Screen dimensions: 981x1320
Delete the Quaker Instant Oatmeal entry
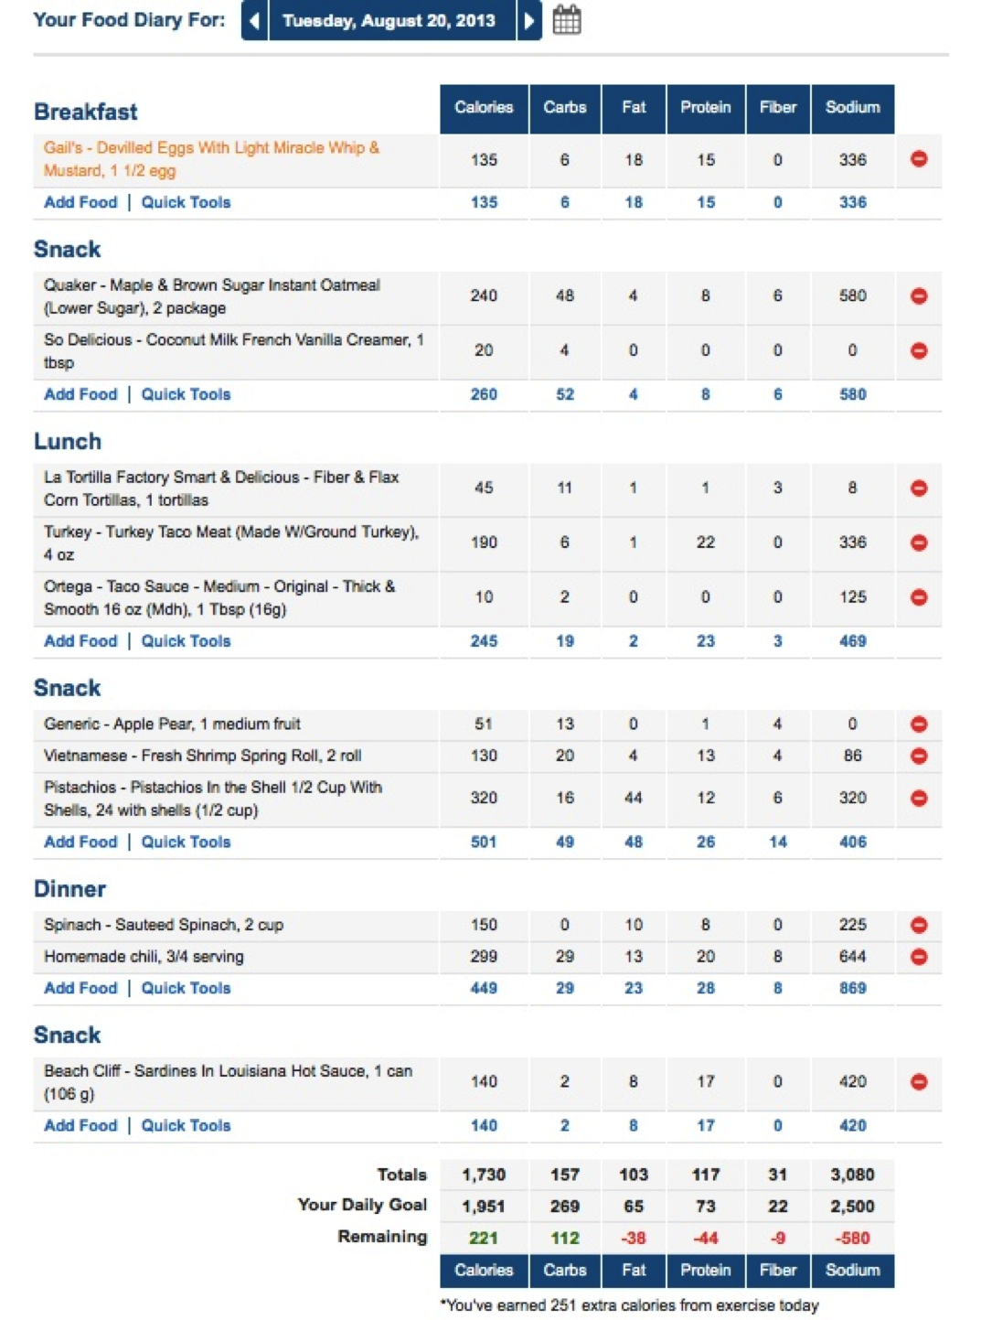(919, 296)
